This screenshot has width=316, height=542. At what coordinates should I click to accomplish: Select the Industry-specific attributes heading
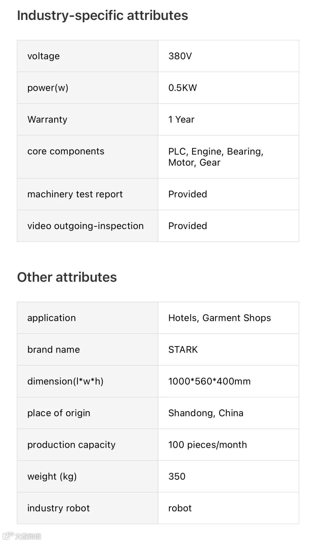coord(102,16)
